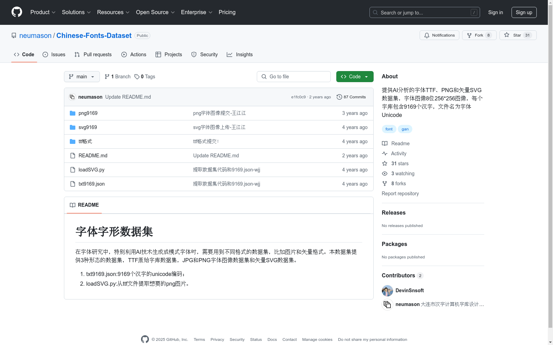Image resolution: width=553 pixels, height=345 pixels.
Task: Click the Sign in link
Action: click(495, 12)
